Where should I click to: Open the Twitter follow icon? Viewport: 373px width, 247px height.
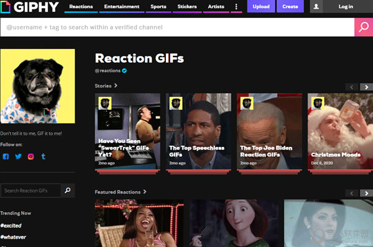18,156
